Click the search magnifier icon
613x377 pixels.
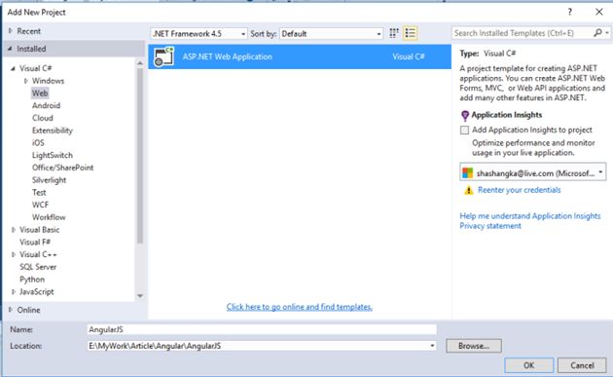pos(597,33)
